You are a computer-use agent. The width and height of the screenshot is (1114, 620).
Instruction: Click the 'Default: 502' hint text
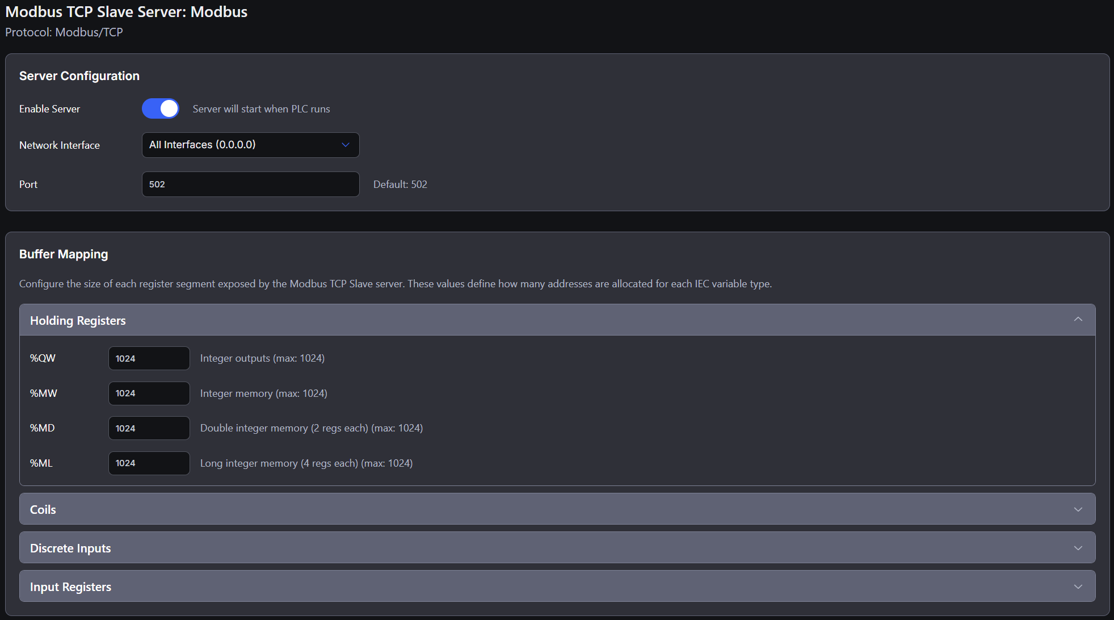click(400, 184)
